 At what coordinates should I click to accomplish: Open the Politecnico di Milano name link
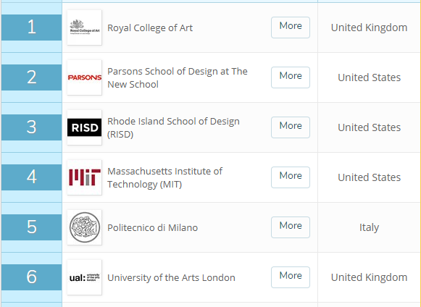pyautogui.click(x=152, y=228)
